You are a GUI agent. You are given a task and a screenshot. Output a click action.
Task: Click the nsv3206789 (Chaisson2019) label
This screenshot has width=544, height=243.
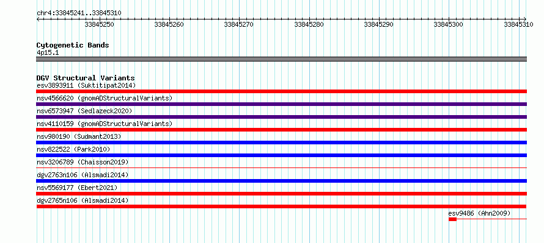click(83, 162)
